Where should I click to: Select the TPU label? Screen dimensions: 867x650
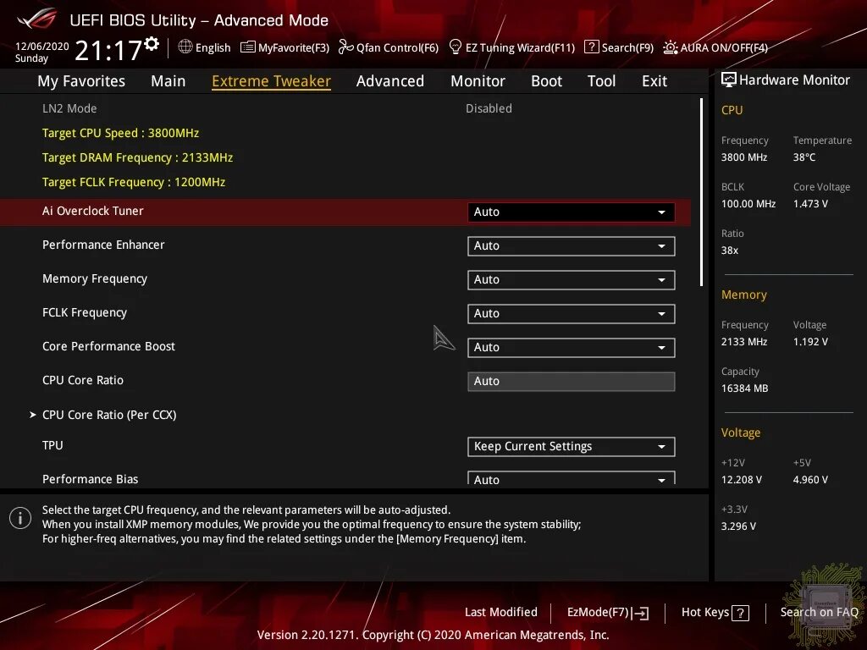(x=52, y=445)
